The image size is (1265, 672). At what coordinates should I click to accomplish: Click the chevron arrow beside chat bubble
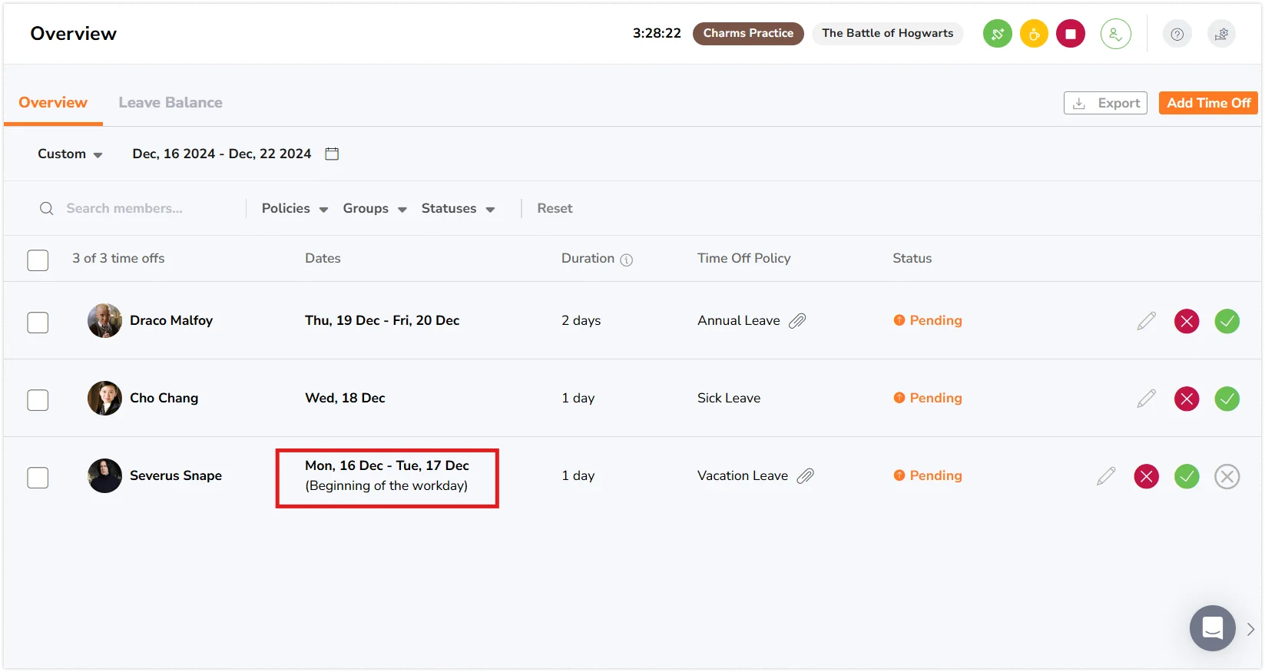[x=1250, y=629]
